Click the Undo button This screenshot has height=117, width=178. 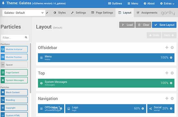tap(154, 35)
